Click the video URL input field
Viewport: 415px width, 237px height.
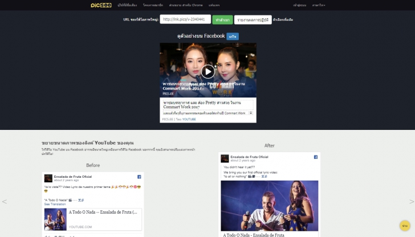pyautogui.click(x=185, y=19)
